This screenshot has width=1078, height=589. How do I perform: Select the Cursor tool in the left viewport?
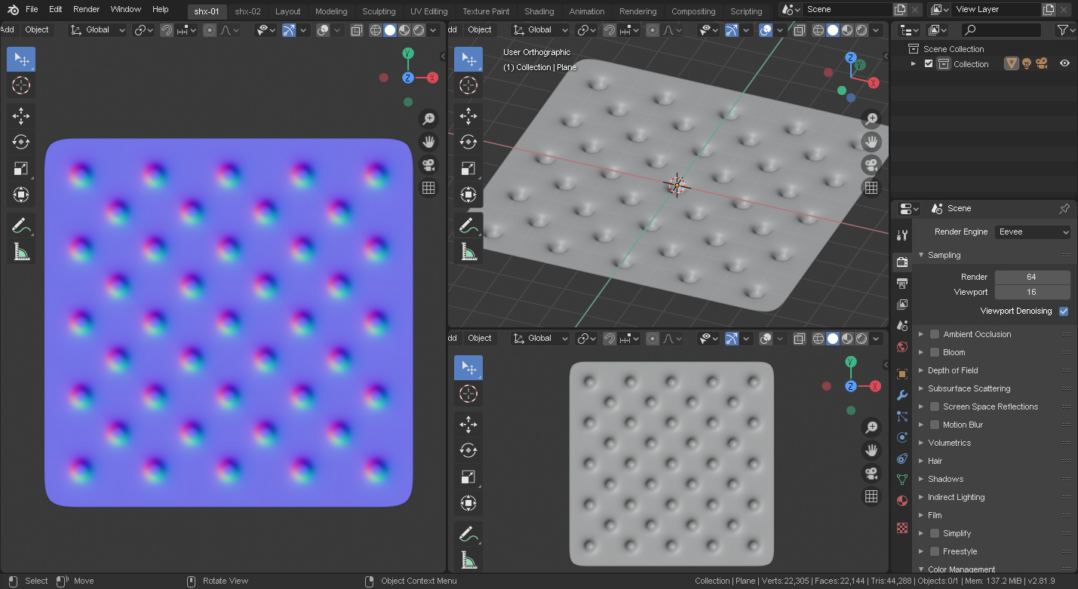(x=21, y=85)
